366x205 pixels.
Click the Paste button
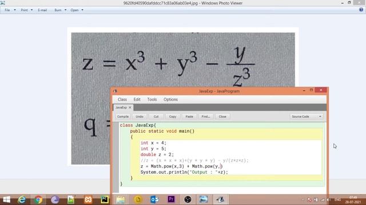(189, 116)
